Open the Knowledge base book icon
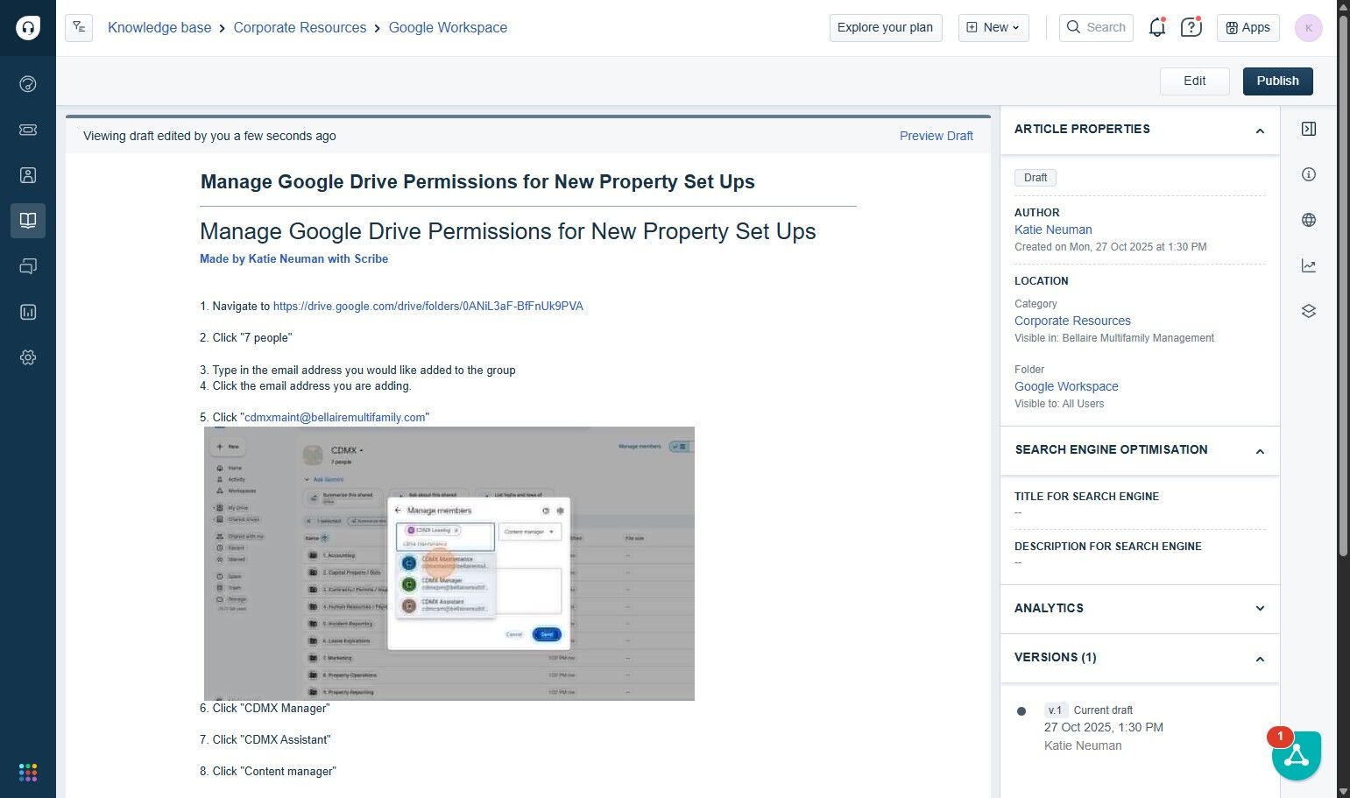This screenshot has height=798, width=1350. point(28,221)
